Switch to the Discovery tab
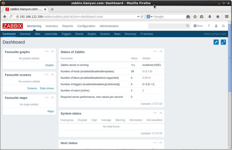This screenshot has width=232, height=150. point(130,34)
